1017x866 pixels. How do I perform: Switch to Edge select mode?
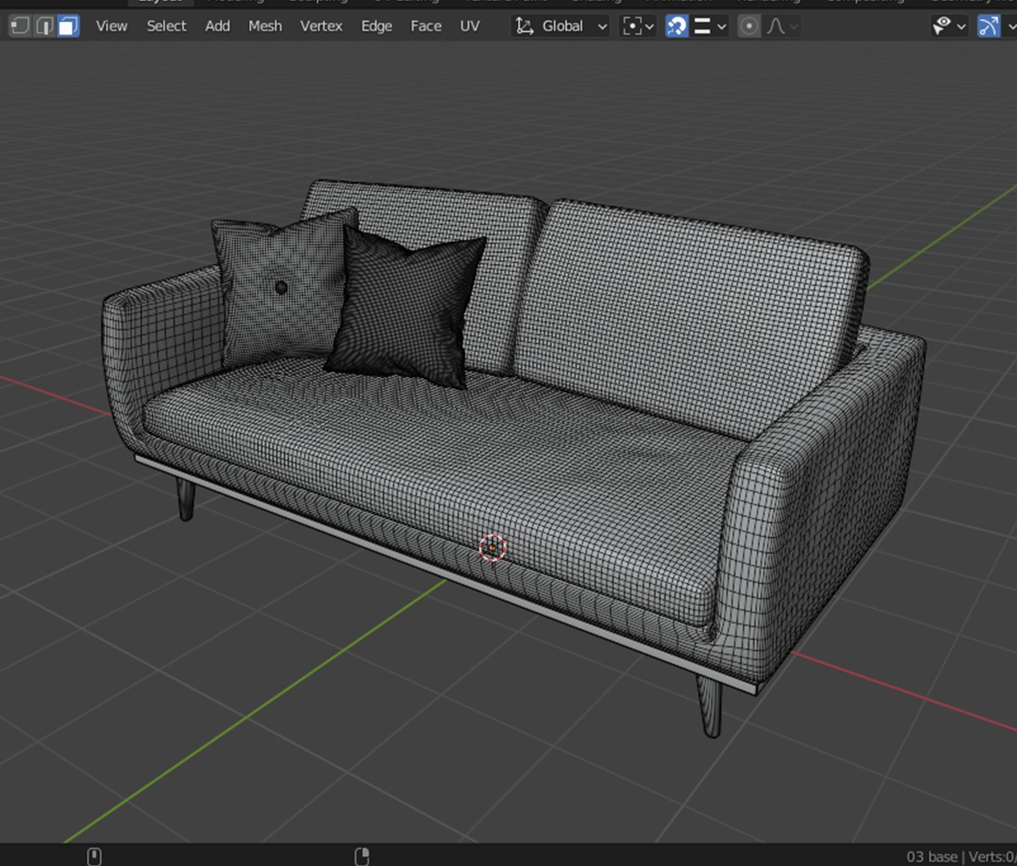point(44,26)
